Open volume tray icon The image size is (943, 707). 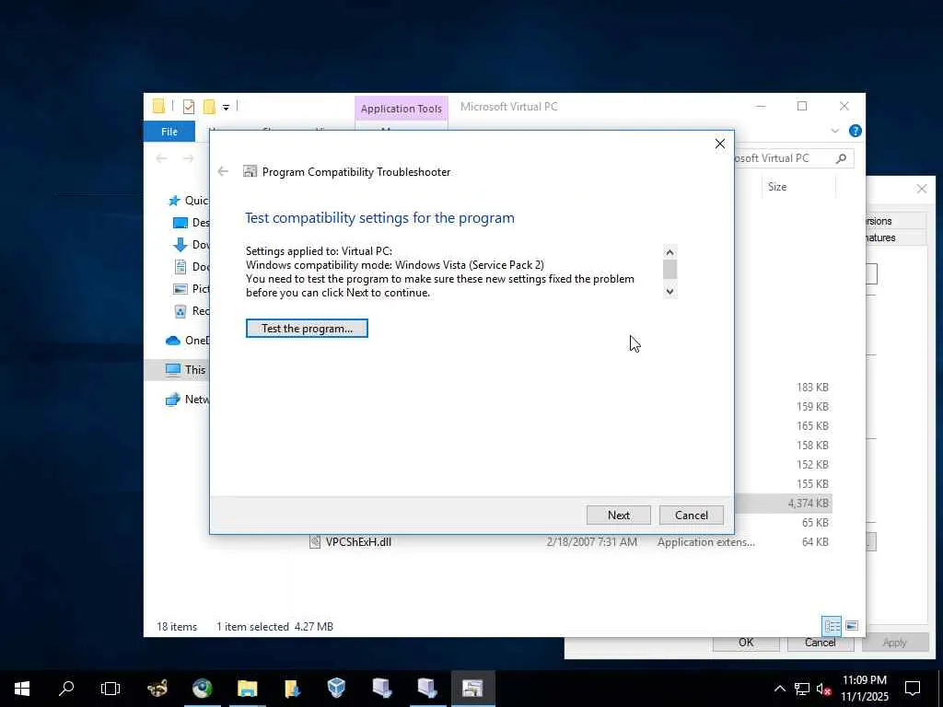823,689
